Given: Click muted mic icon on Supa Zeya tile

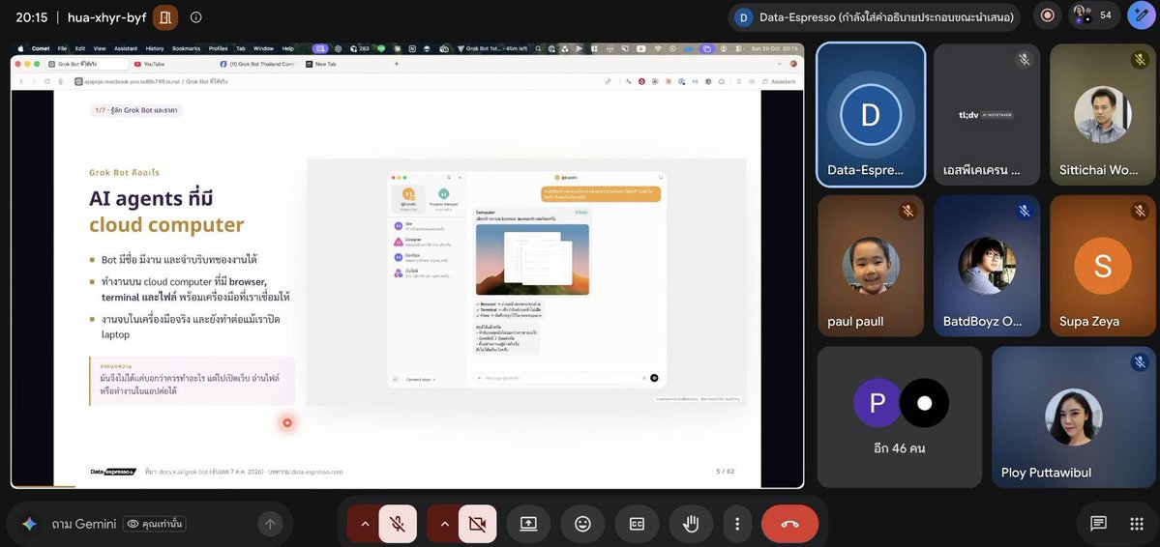Looking at the screenshot, I should click(1140, 212).
